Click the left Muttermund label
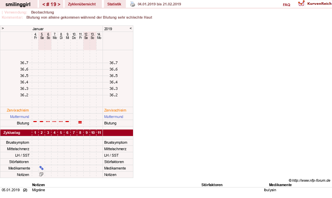The height and width of the screenshot is (198, 332). click(20, 117)
